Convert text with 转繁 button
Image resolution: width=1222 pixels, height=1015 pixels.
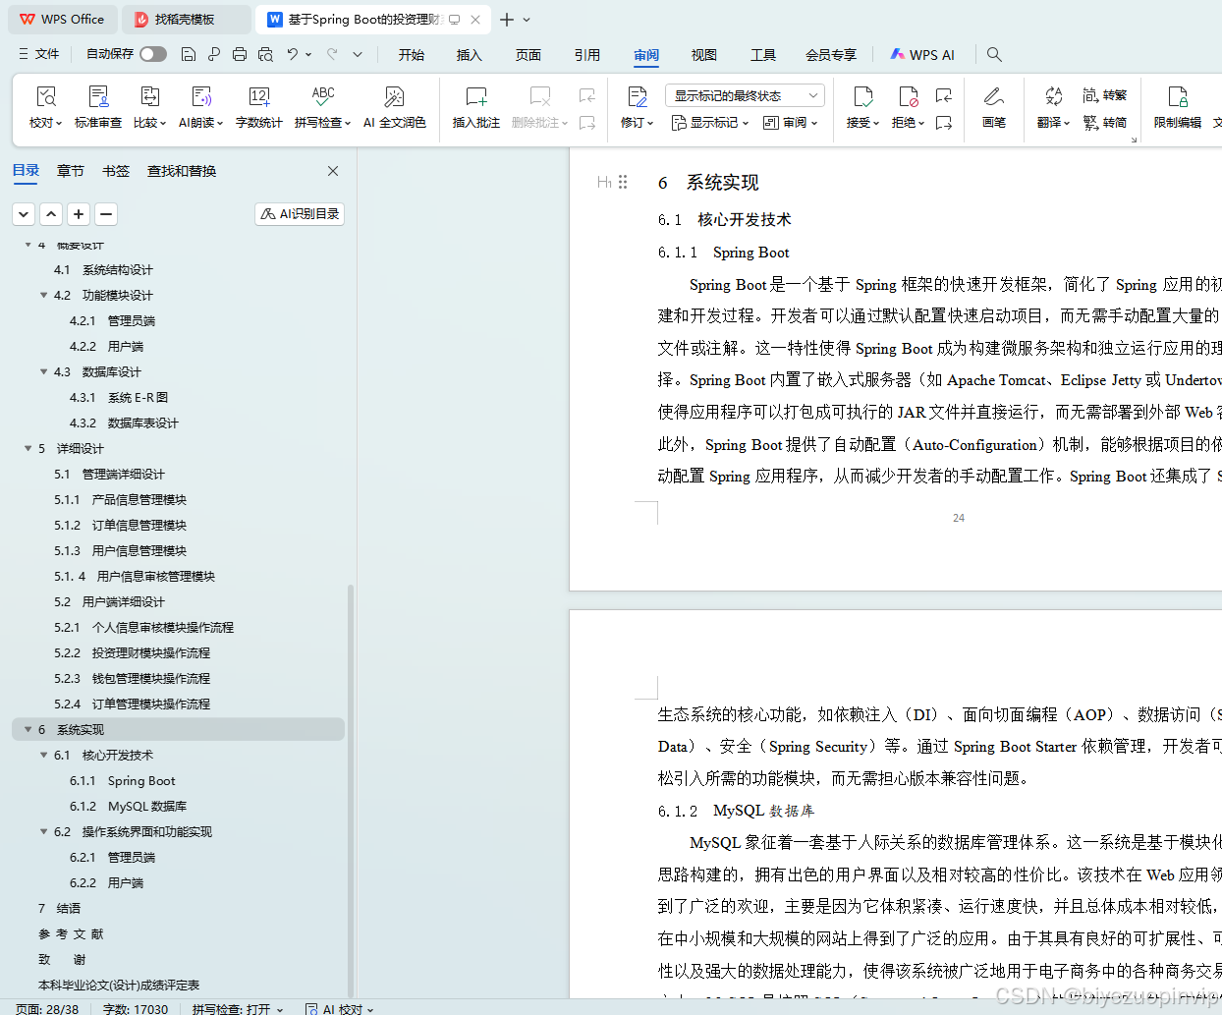(x=1105, y=95)
